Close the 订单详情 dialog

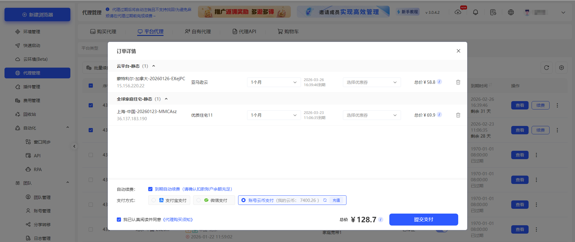459,51
